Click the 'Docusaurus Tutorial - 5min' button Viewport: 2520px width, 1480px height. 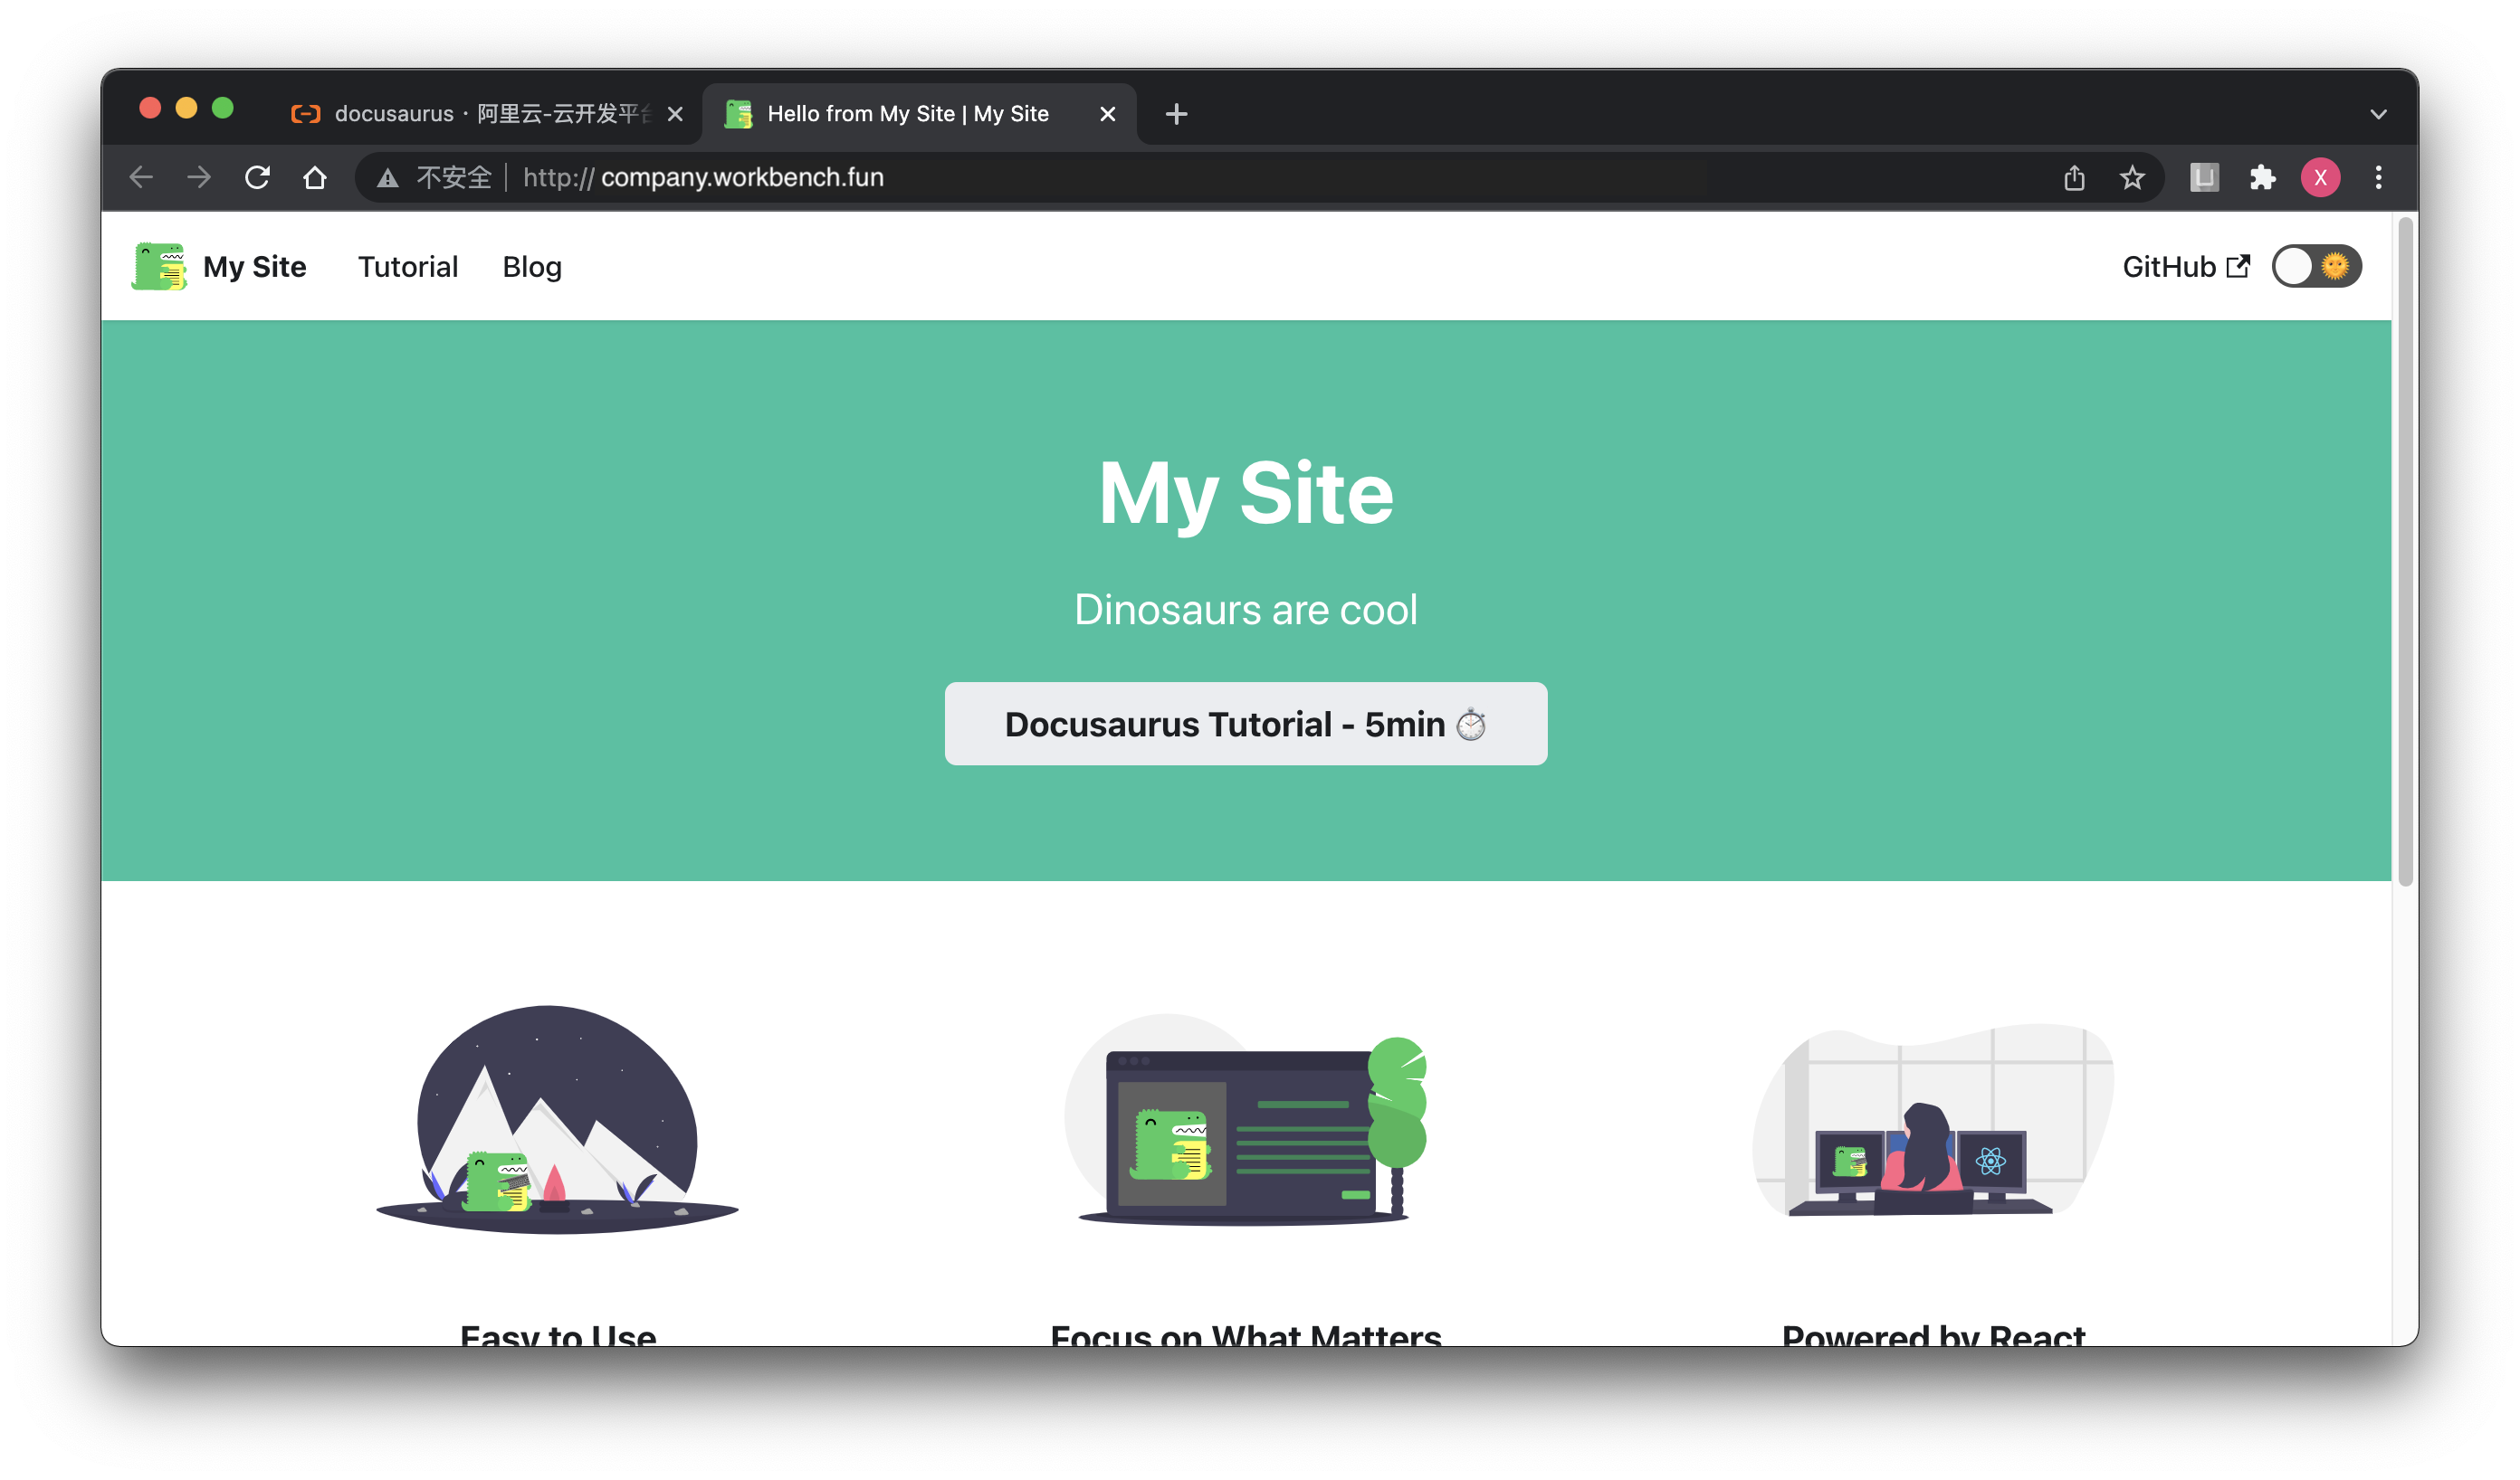coord(1247,724)
